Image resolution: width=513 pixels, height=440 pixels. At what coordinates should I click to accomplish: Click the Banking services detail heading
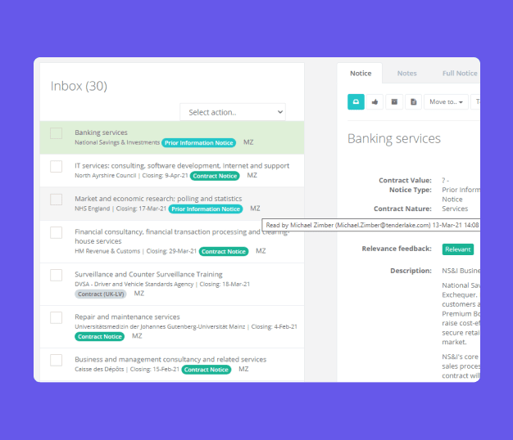(x=394, y=139)
